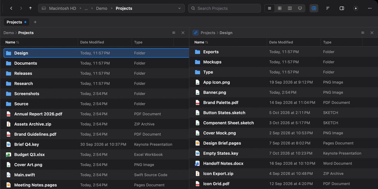Select the Mockups folder
Viewport: 378px width, 189px height.
click(284, 62)
